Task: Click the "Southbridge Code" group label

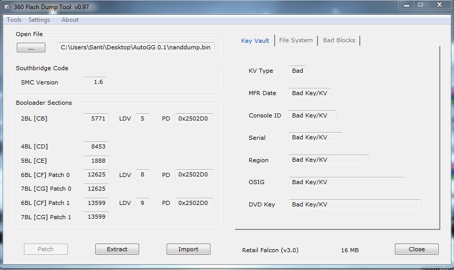Action: (x=42, y=68)
